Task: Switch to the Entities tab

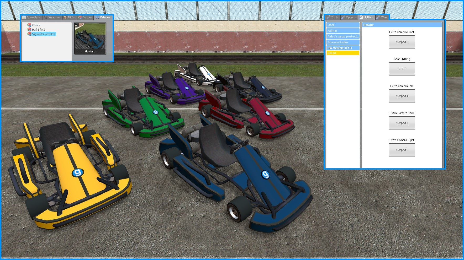Action: [x=85, y=18]
